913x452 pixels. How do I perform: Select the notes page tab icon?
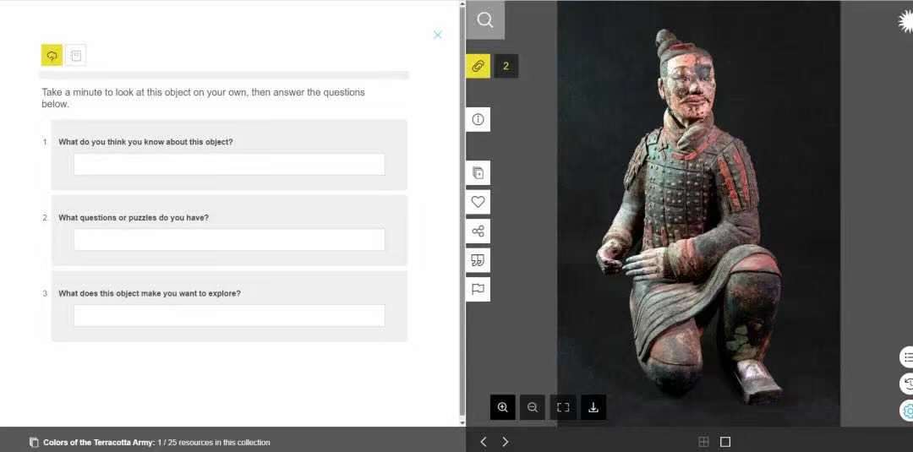(x=76, y=55)
